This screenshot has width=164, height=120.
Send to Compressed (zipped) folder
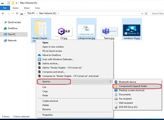[x=137, y=86]
